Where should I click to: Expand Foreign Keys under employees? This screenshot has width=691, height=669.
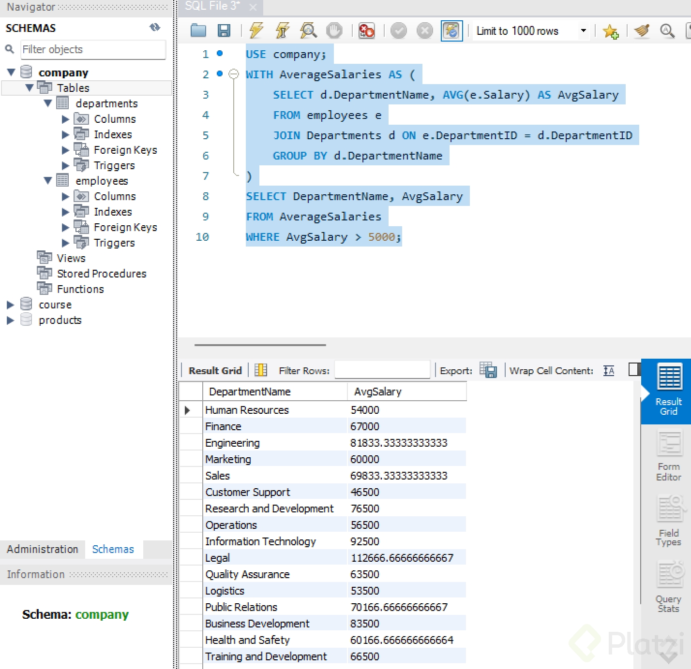tap(65, 227)
